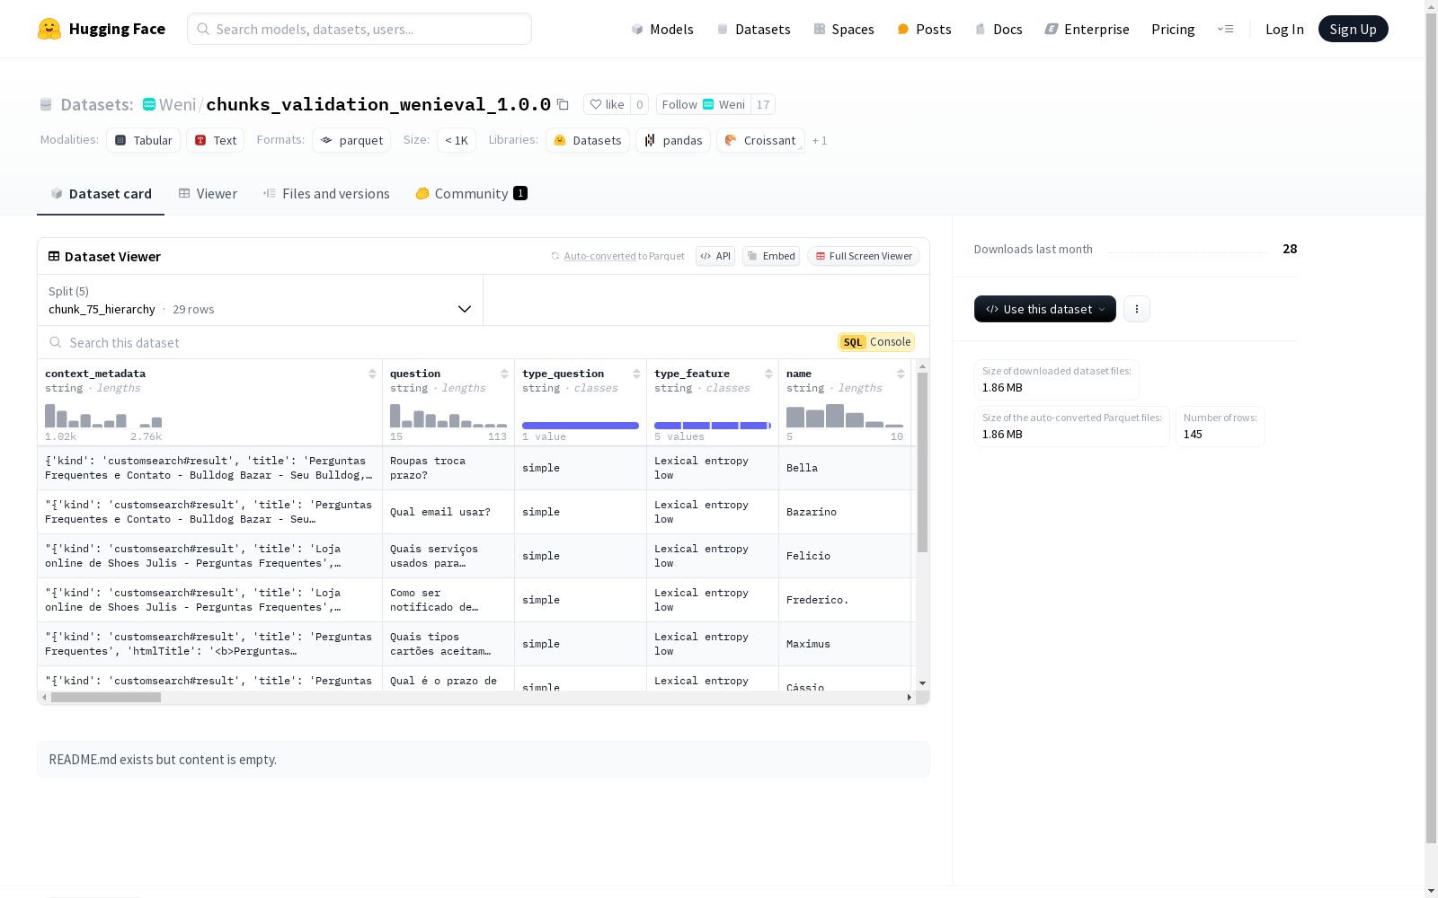Click the 'Qual email usar?' question cell
This screenshot has width=1438, height=898.
pos(448,512)
